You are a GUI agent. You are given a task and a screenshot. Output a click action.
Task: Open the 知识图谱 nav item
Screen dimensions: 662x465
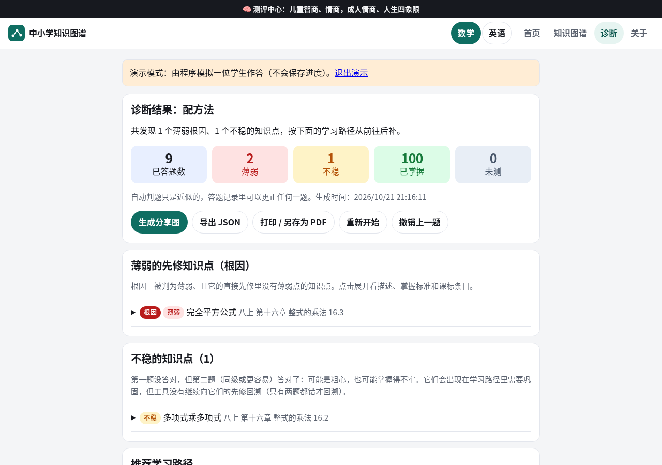[570, 33]
